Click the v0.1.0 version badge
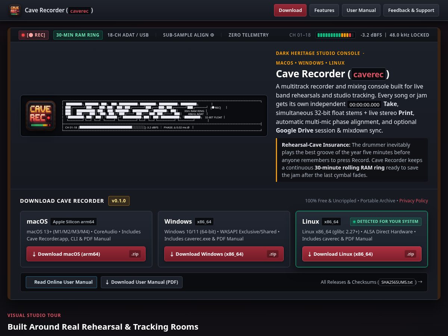The height and width of the screenshot is (336, 448). click(119, 201)
